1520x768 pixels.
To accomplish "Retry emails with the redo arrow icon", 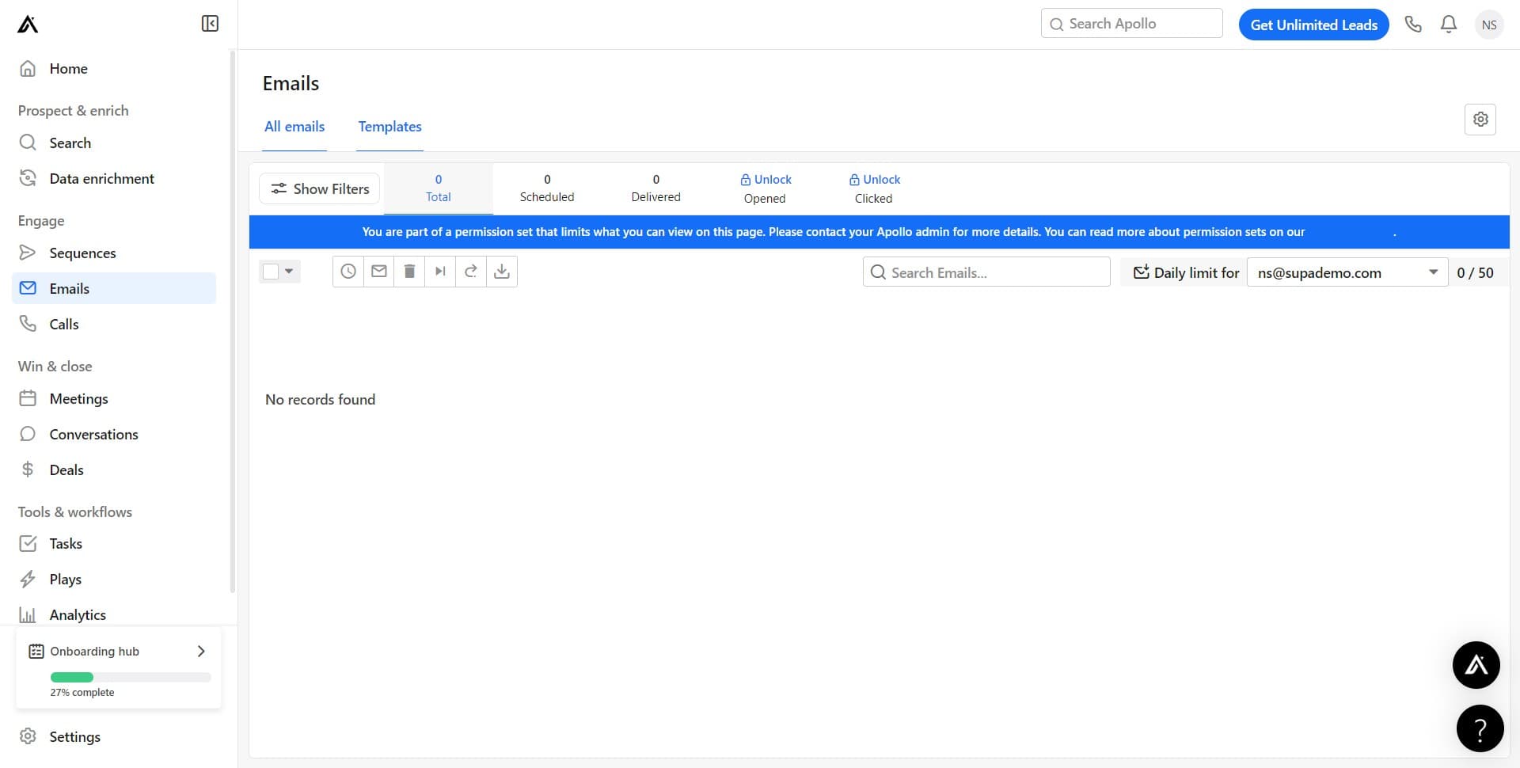I will [471, 271].
